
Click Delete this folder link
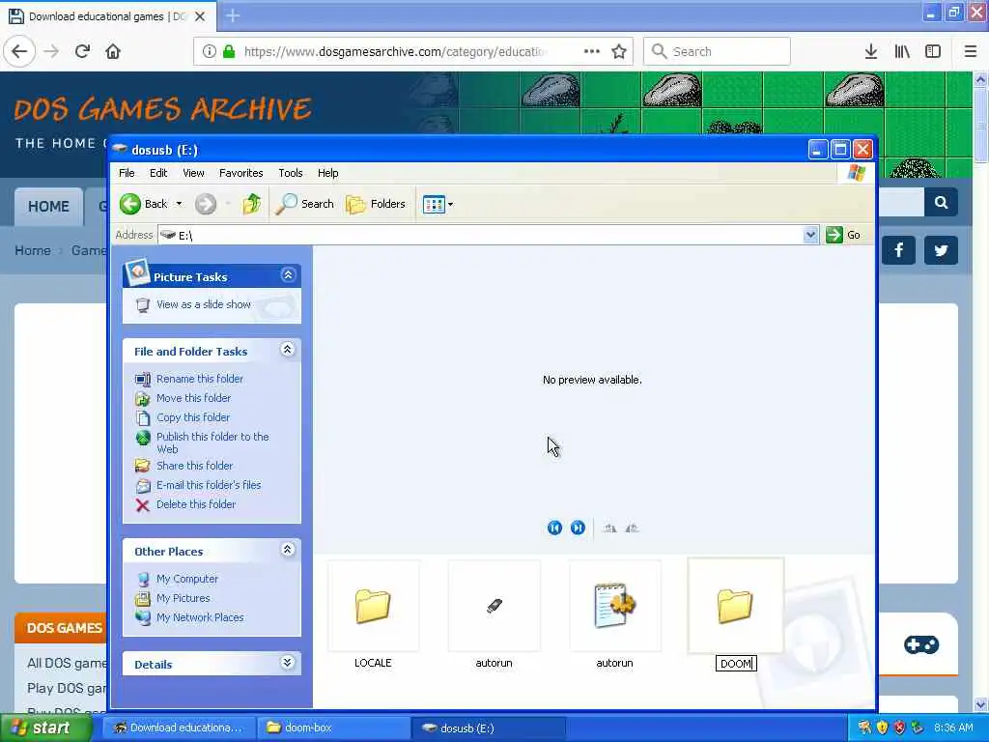click(x=195, y=504)
